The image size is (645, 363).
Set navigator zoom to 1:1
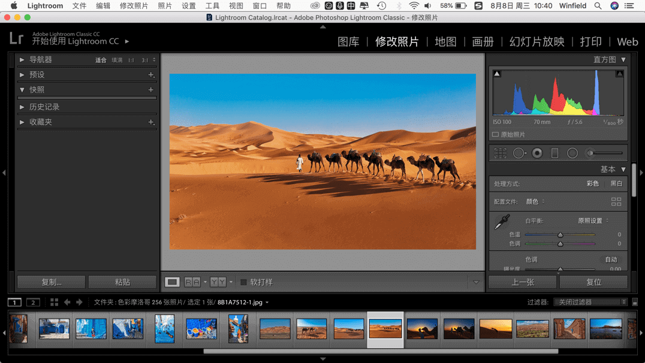point(131,60)
